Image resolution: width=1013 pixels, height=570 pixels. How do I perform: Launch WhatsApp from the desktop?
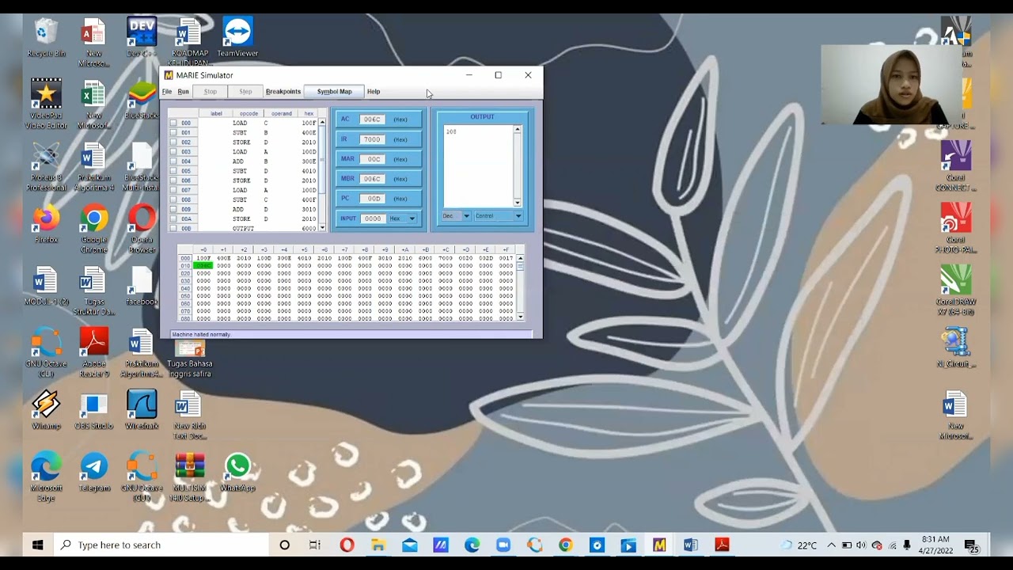[237, 473]
